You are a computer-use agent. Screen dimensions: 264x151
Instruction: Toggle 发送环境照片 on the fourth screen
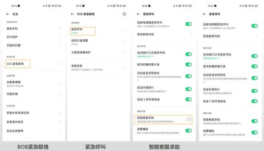(x=255, y=91)
